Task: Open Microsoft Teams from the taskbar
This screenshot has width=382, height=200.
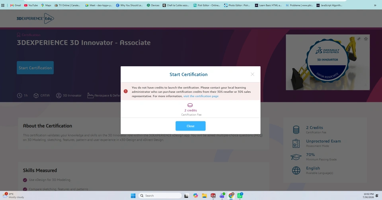Action: coord(222,196)
